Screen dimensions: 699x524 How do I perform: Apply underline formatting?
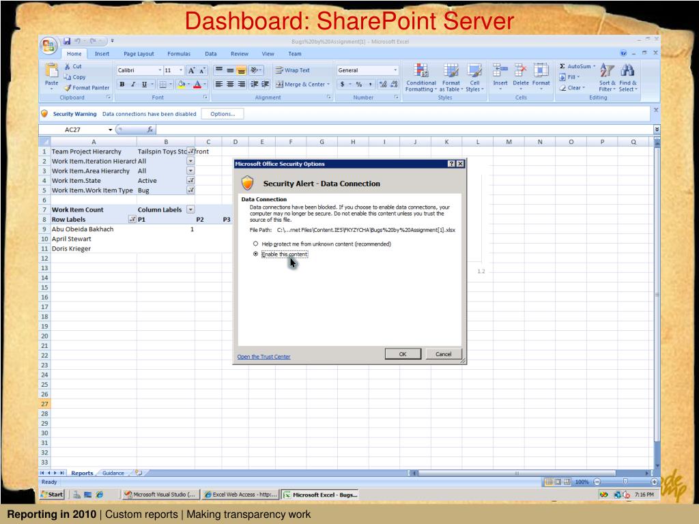tap(144, 84)
